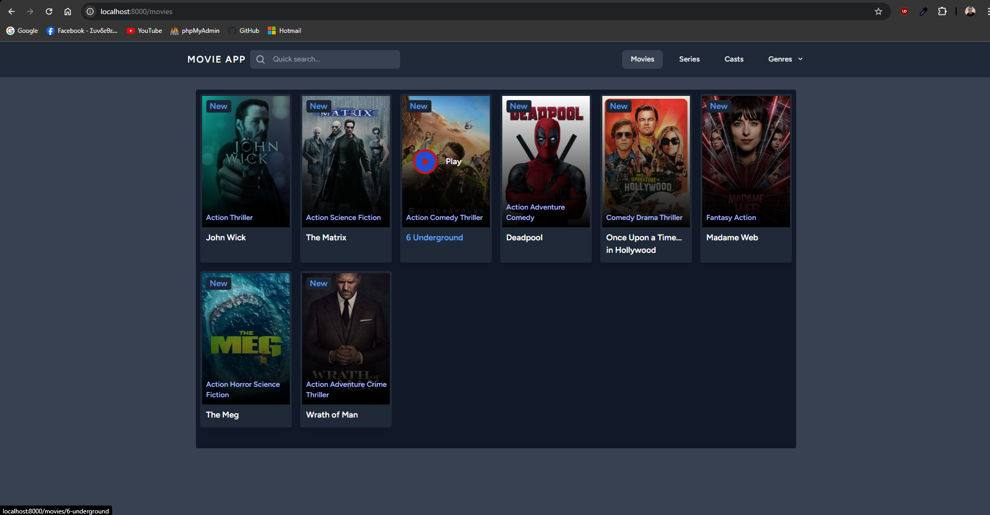Open the Google bookmark
Screen dimensions: 990x515
pyautogui.click(x=22, y=31)
